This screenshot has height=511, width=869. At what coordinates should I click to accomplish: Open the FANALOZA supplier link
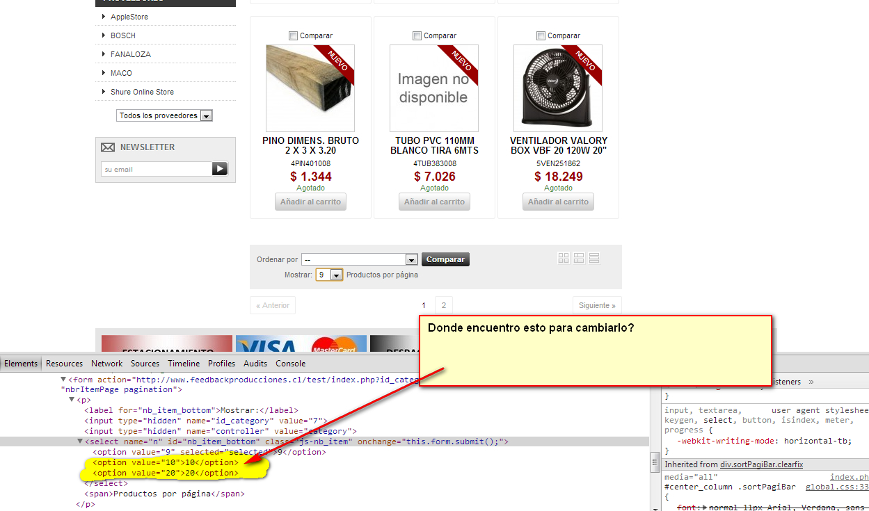point(131,54)
